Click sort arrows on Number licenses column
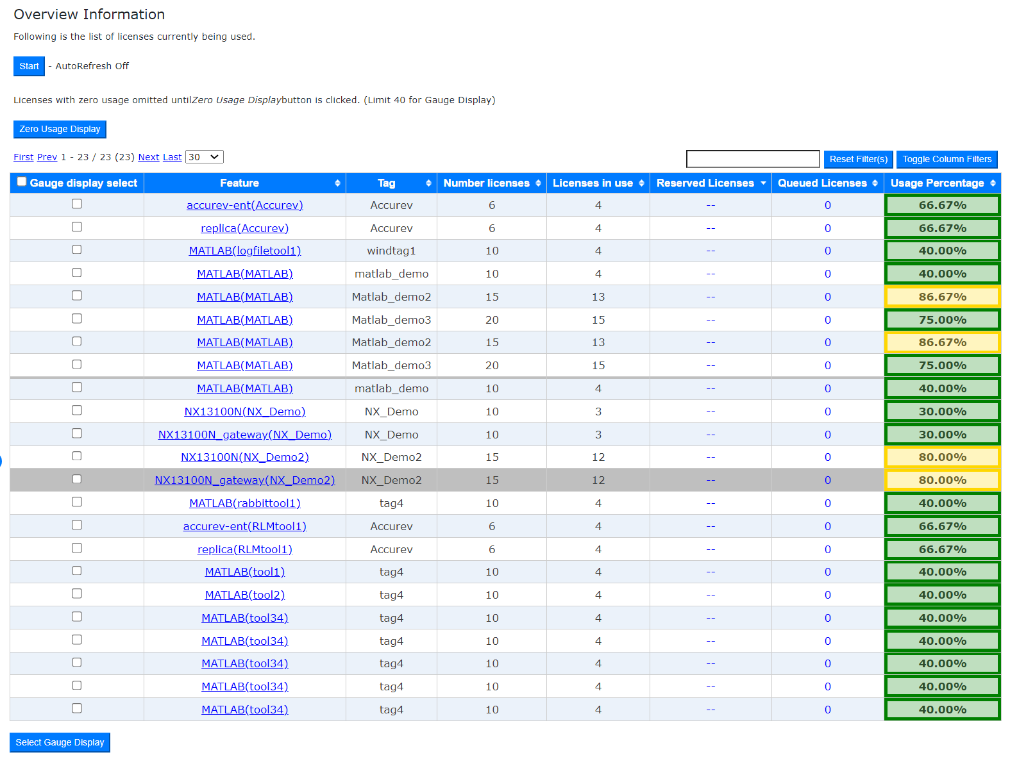This screenshot has width=1010, height=757. [538, 183]
